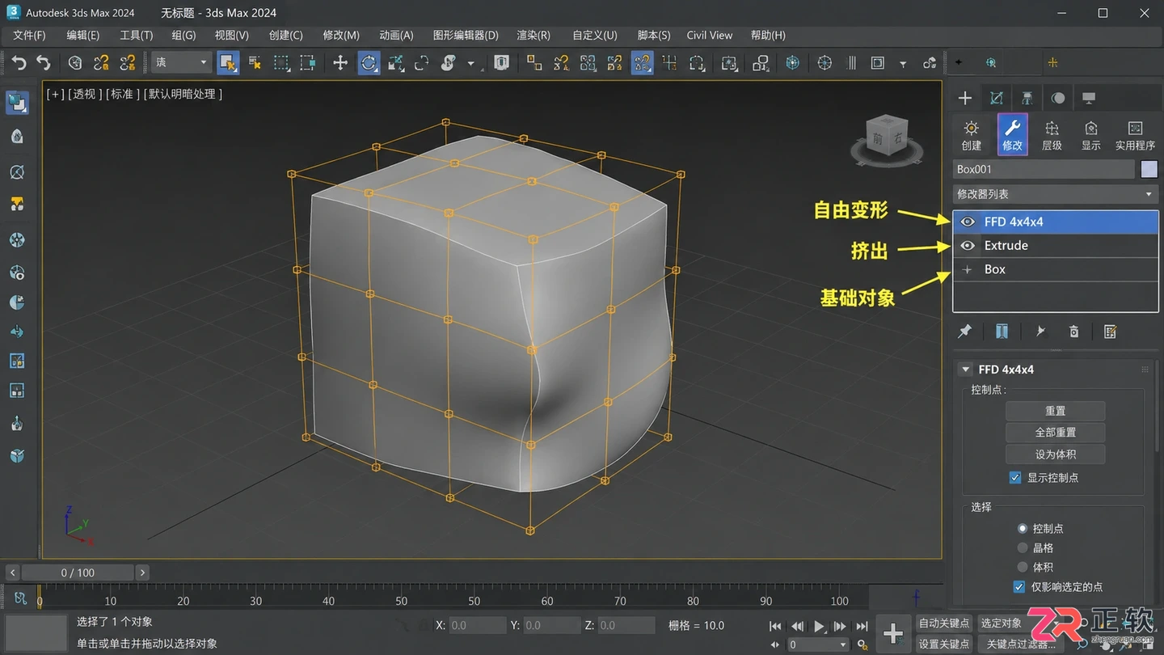Open the selection filter dropdown
This screenshot has width=1164, height=655.
(182, 62)
